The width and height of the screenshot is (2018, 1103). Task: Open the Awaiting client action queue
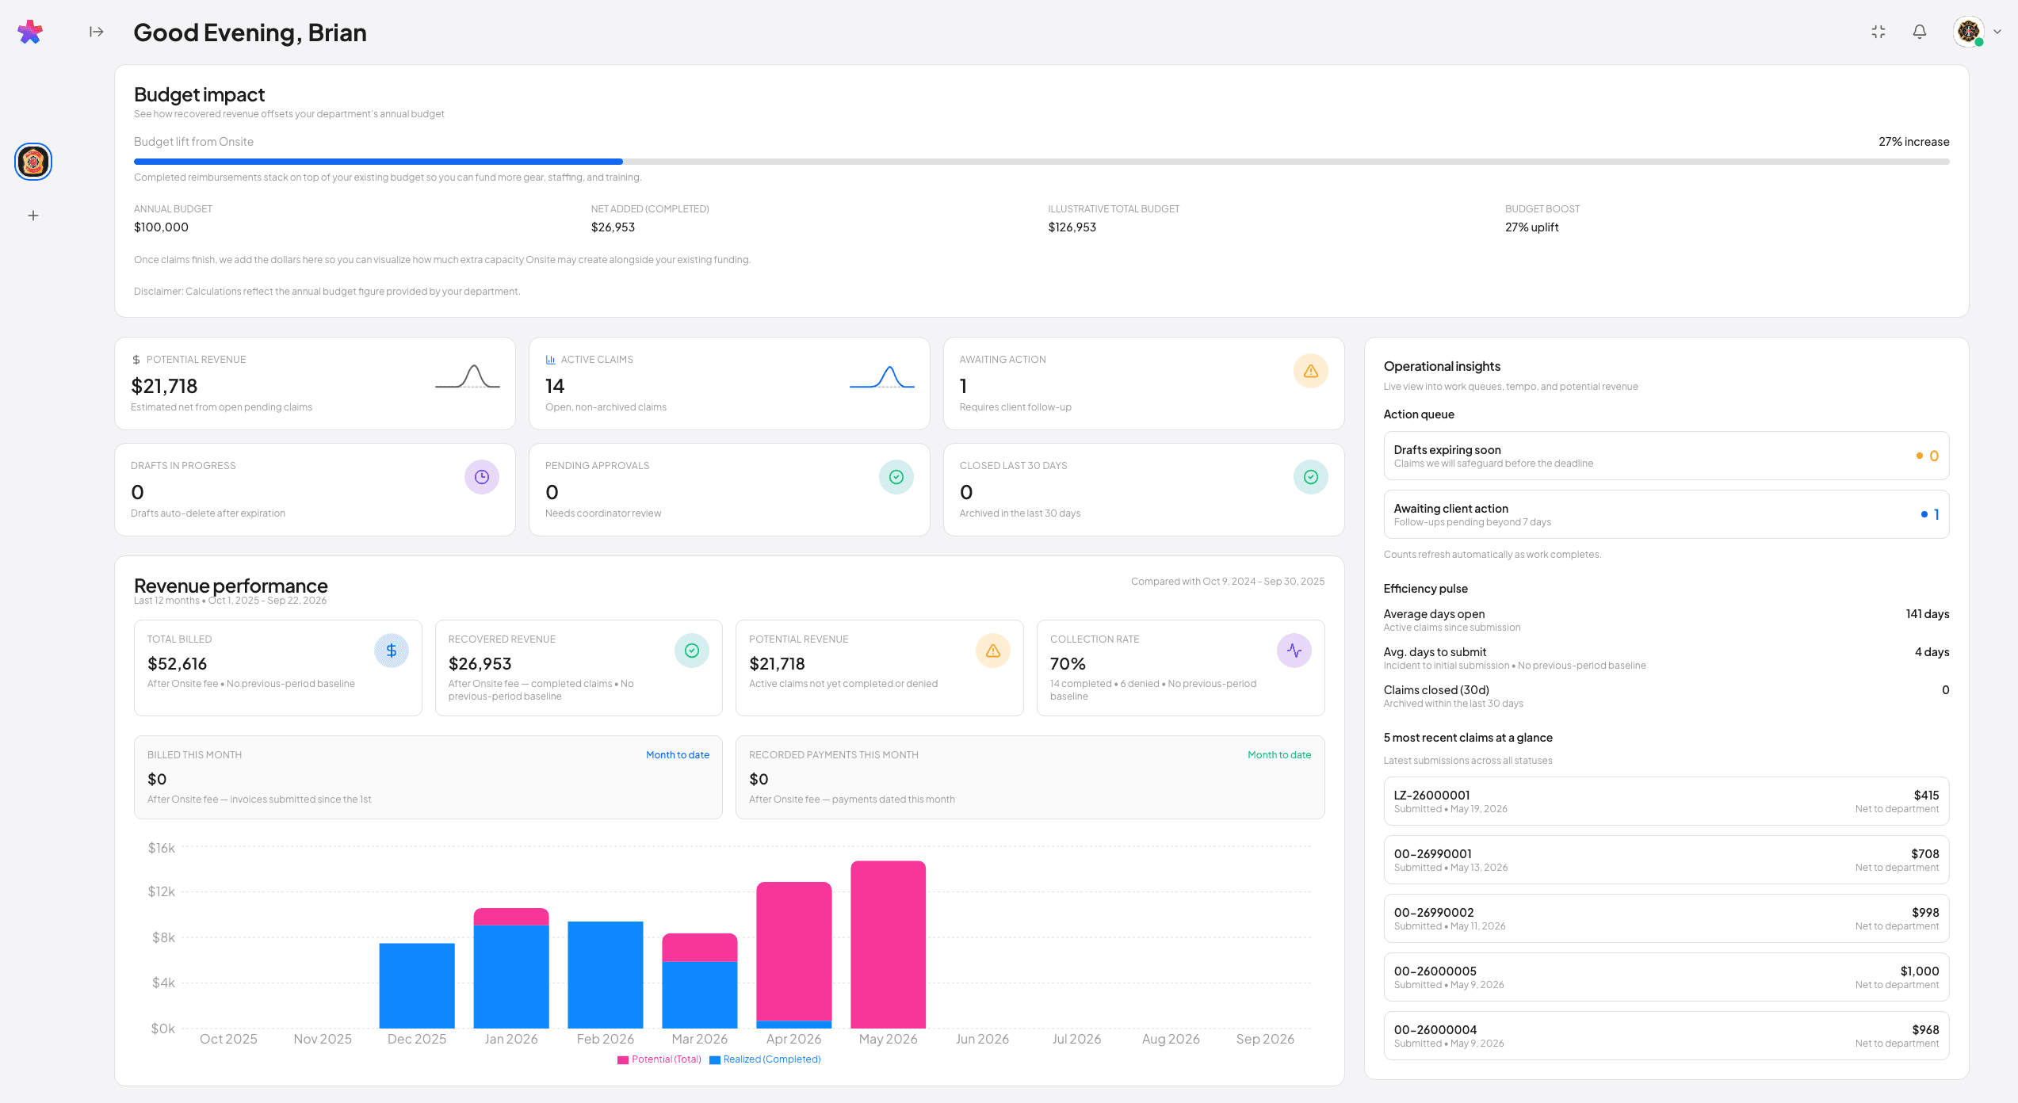tap(1666, 514)
